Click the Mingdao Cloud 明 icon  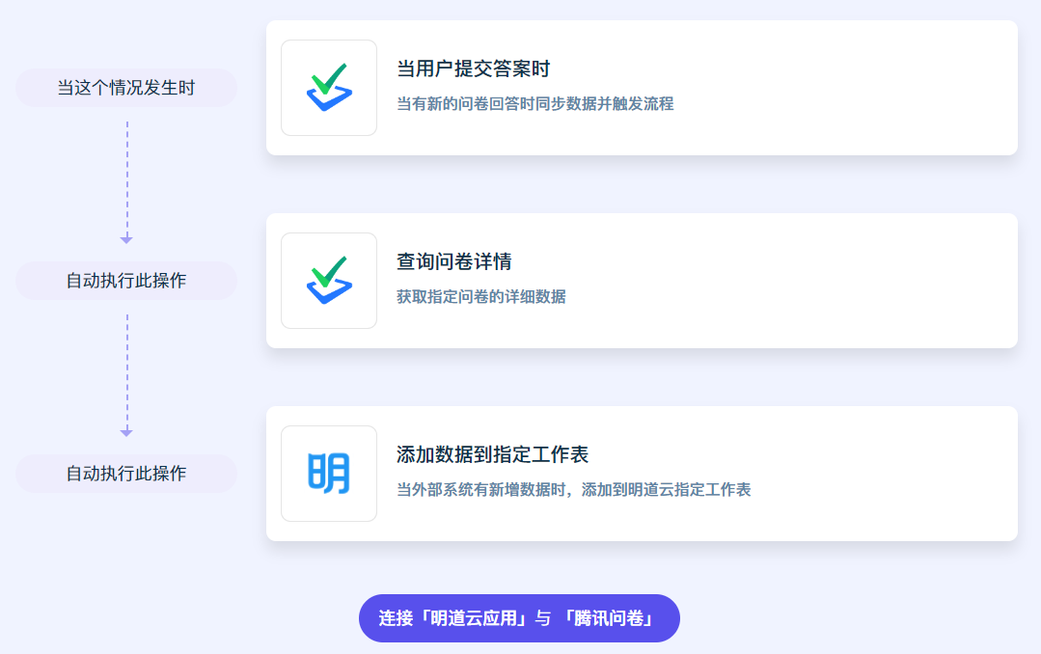[x=329, y=474]
